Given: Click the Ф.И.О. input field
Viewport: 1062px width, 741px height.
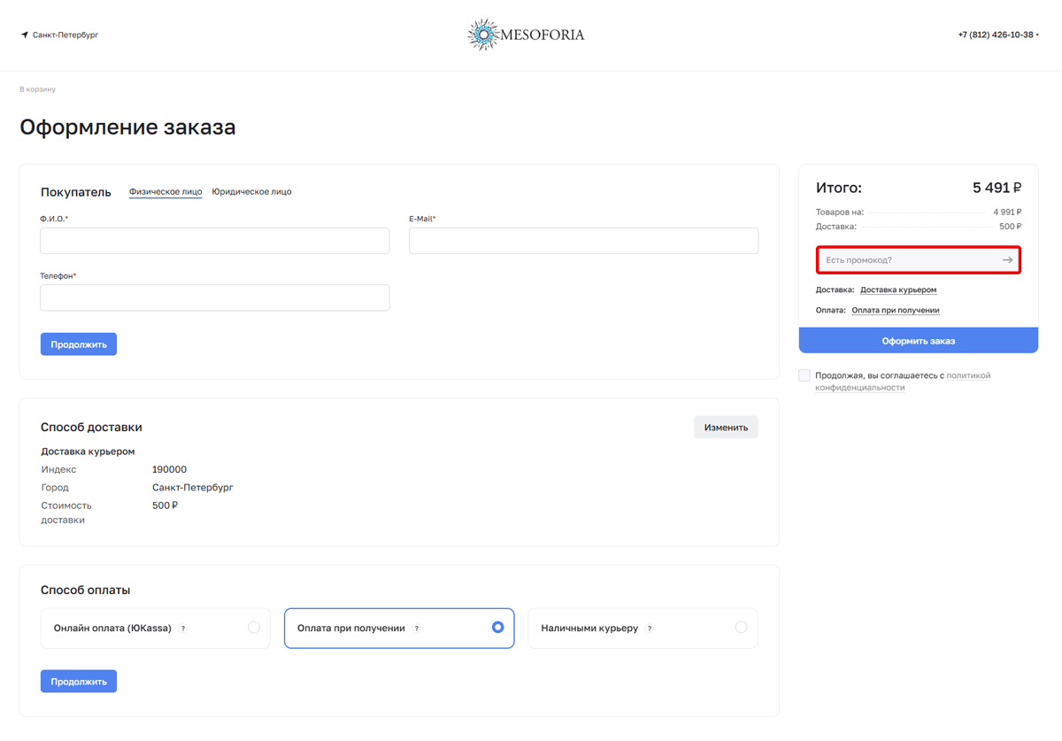Looking at the screenshot, I should [x=215, y=241].
